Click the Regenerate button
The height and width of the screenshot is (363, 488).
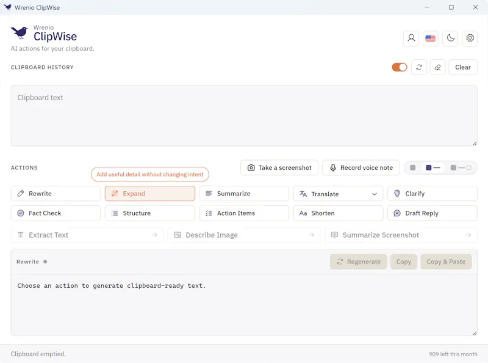[358, 262]
